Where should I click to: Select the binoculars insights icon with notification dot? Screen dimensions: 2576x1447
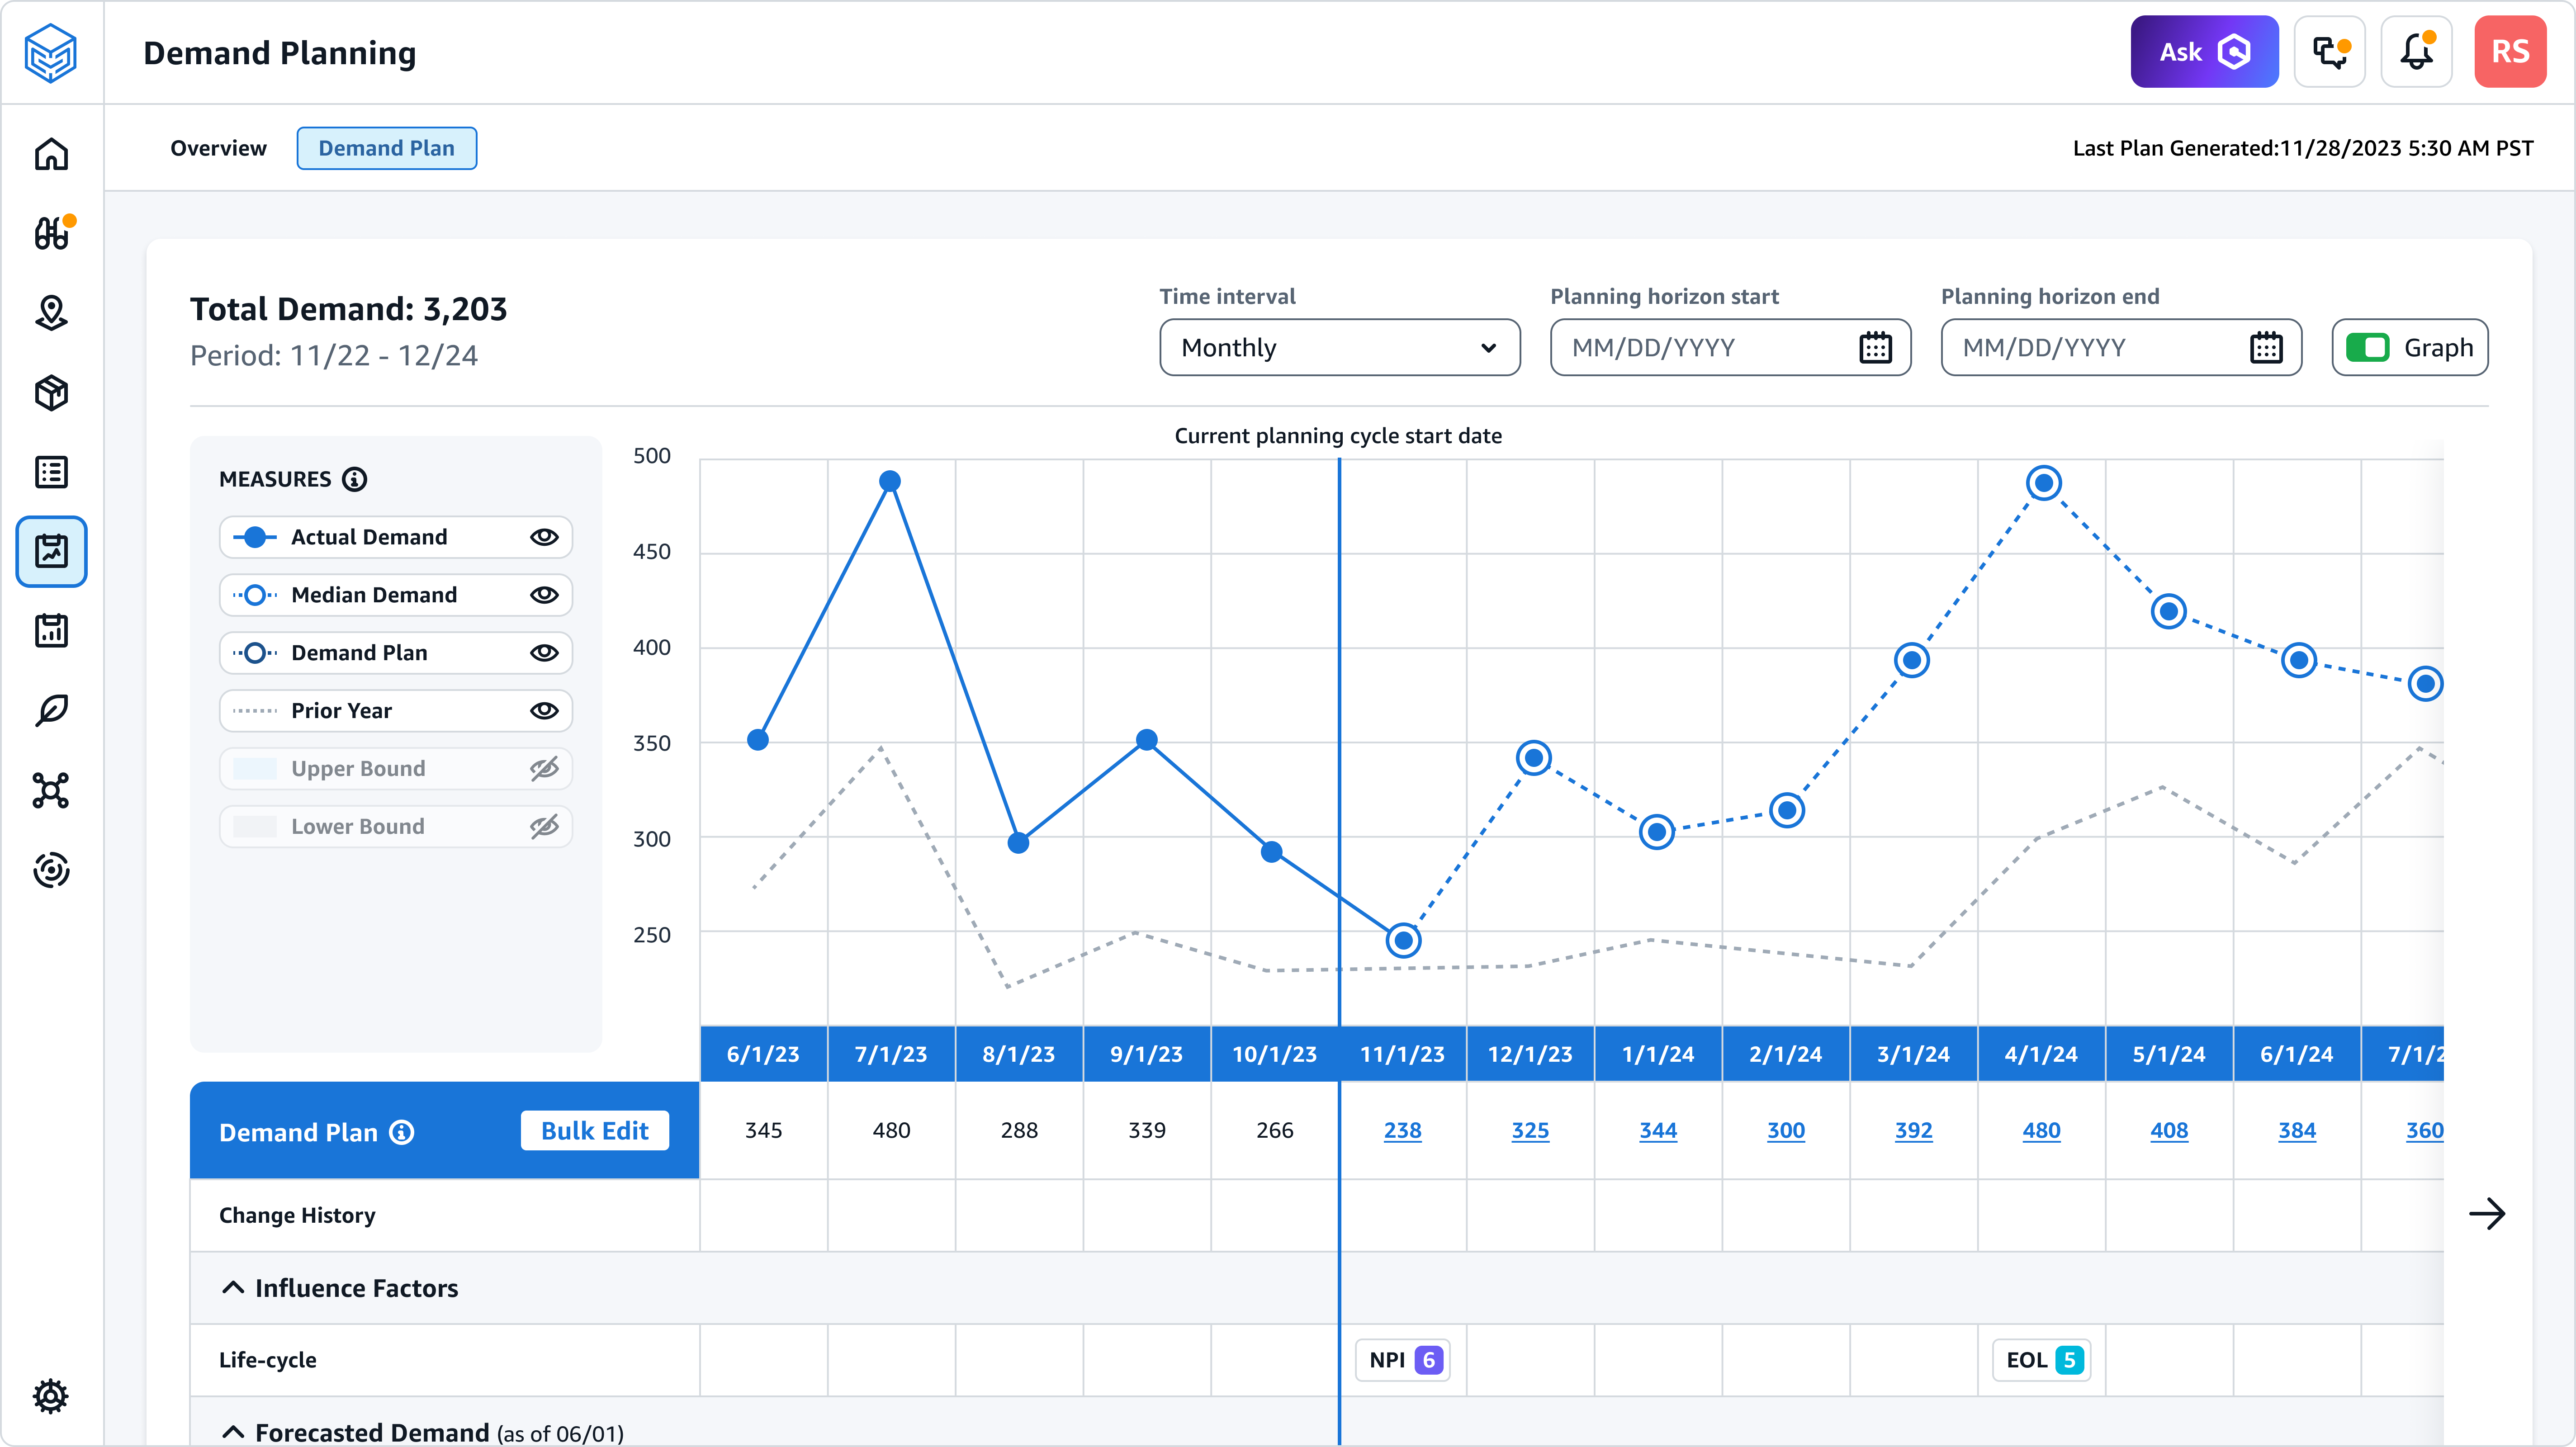point(51,233)
